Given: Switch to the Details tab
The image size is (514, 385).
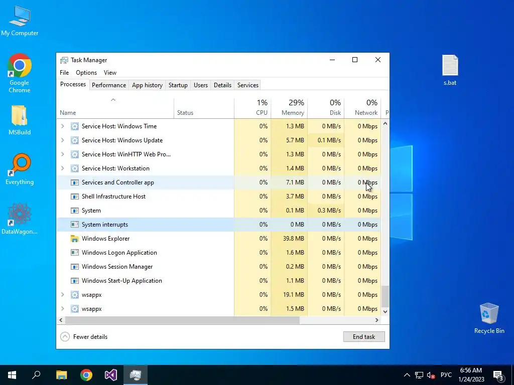Looking at the screenshot, I should point(222,85).
